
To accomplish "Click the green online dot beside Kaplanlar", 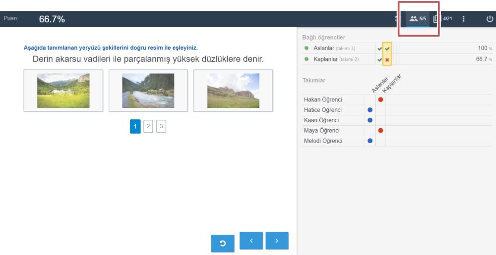I will click(x=306, y=59).
